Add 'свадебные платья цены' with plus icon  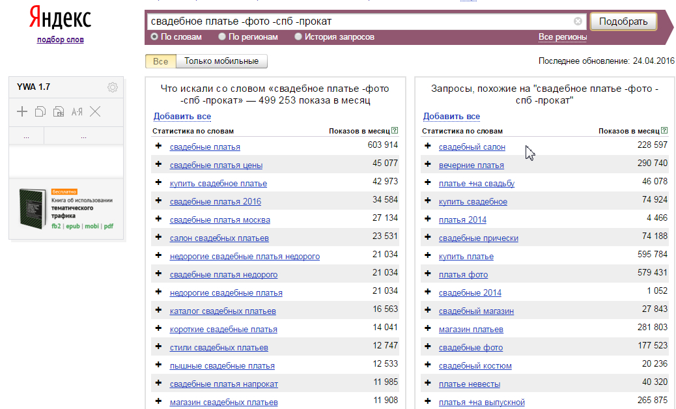click(x=158, y=164)
